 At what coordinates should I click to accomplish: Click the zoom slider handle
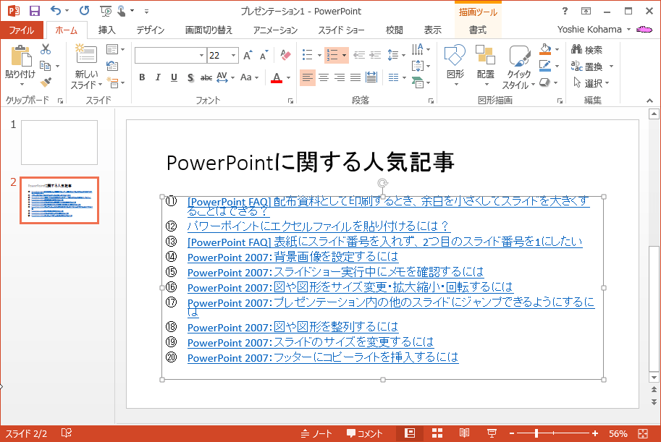click(536, 433)
